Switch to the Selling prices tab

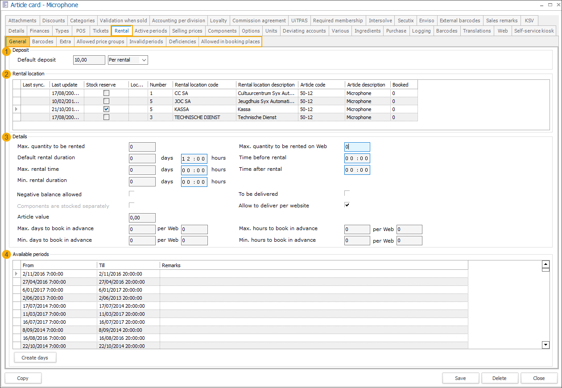pyautogui.click(x=187, y=31)
